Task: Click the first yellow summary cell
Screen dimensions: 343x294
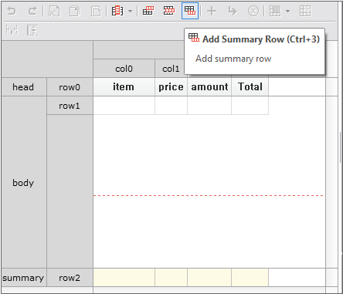Action: coord(124,278)
